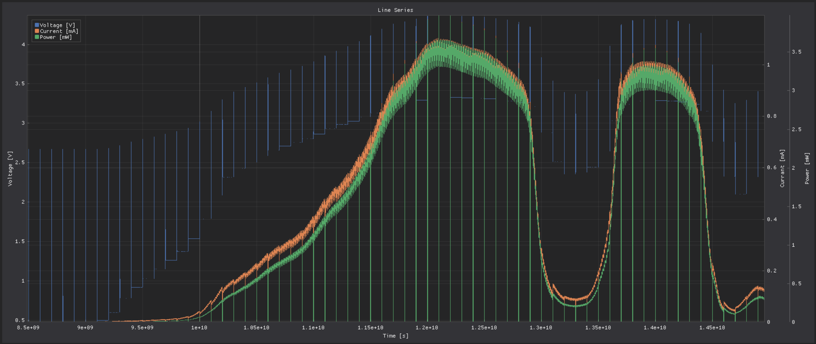Image resolution: width=816 pixels, height=344 pixels.
Task: Click the 1e+10 tick on time axis
Action: click(199, 327)
